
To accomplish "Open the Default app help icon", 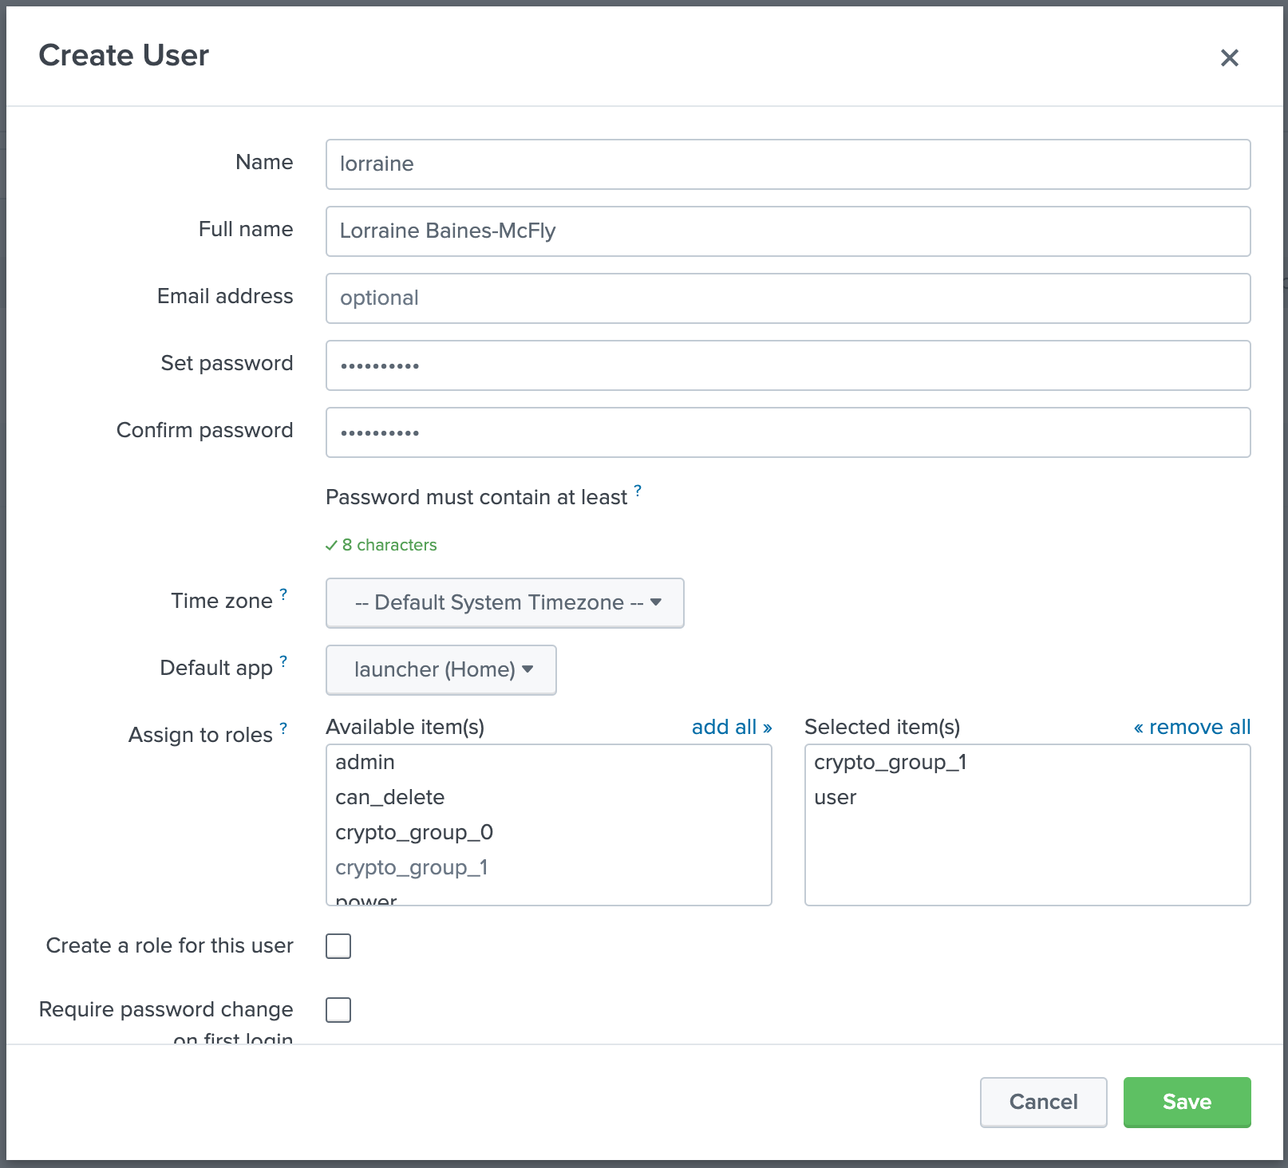I will click(x=283, y=661).
